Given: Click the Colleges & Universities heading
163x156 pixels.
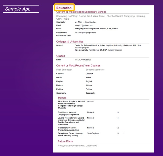Looking at the screenshot, I should tap(70, 41).
